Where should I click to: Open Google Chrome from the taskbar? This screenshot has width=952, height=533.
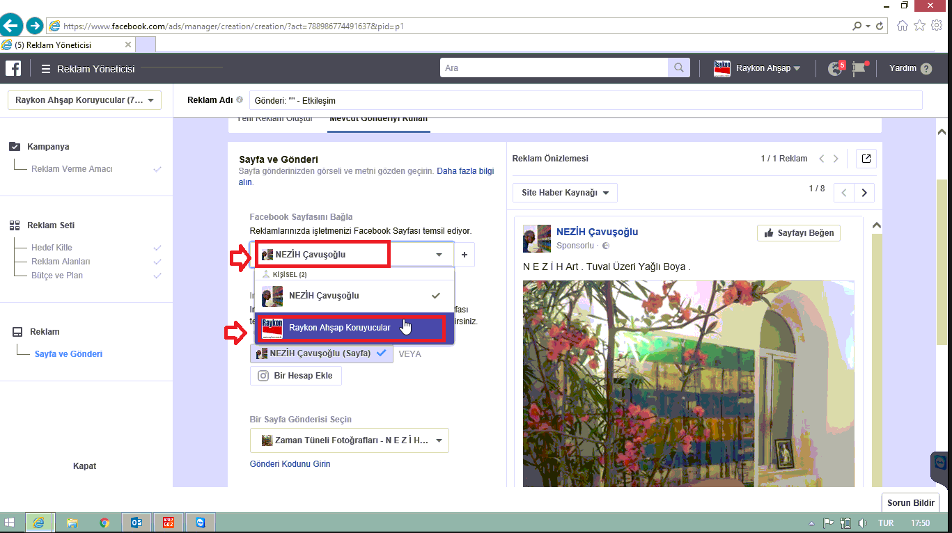pos(104,523)
